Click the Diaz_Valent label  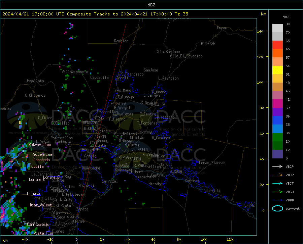point(41,205)
